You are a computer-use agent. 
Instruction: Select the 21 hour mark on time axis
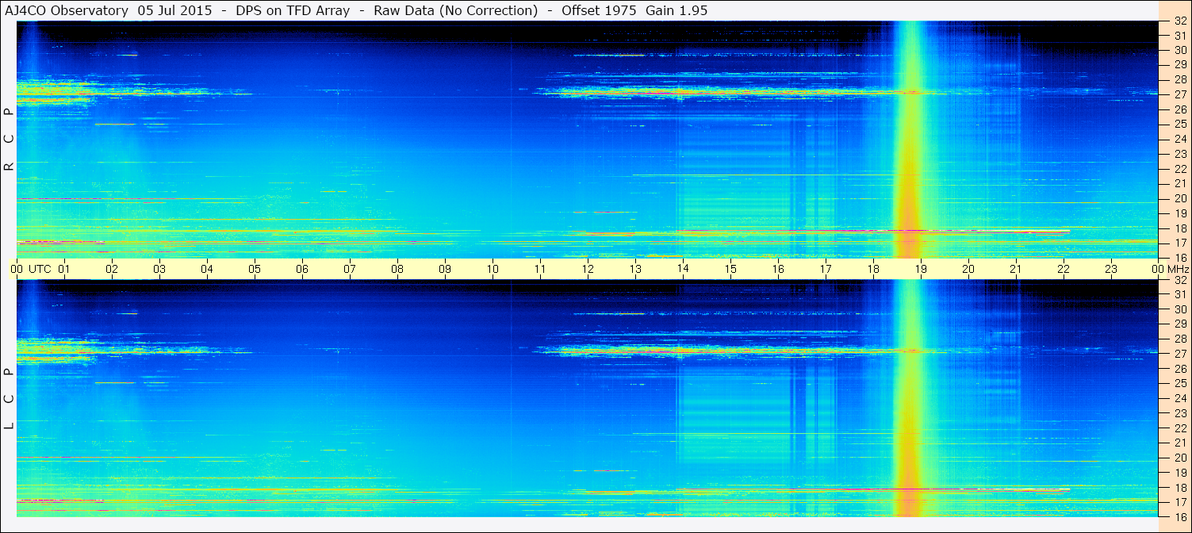coord(1016,269)
